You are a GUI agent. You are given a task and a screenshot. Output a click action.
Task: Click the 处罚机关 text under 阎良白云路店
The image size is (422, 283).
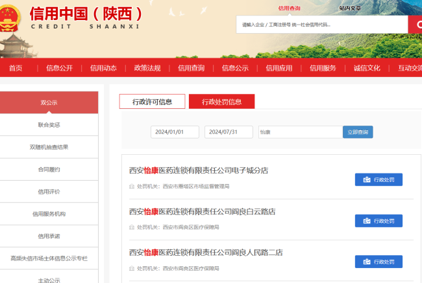coord(178,227)
